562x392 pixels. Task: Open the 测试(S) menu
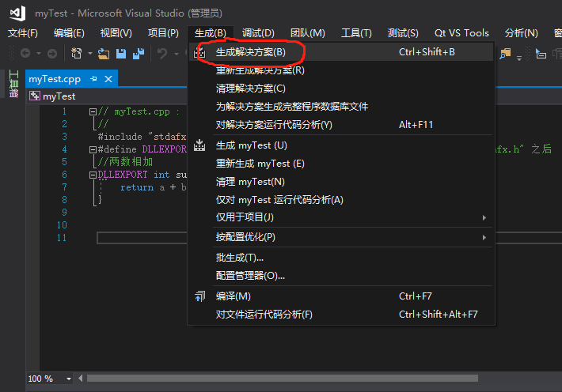[403, 33]
